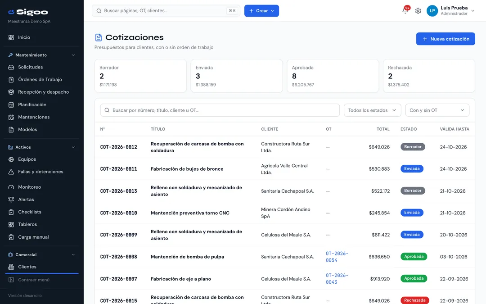Open quotation COT-2026-0011

(118, 169)
